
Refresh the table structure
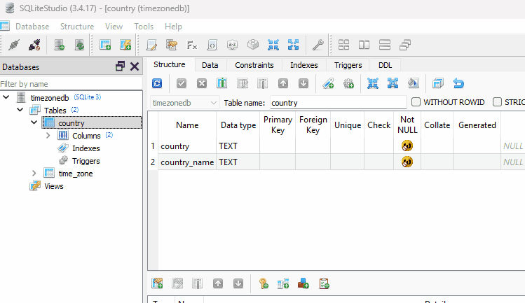point(157,83)
